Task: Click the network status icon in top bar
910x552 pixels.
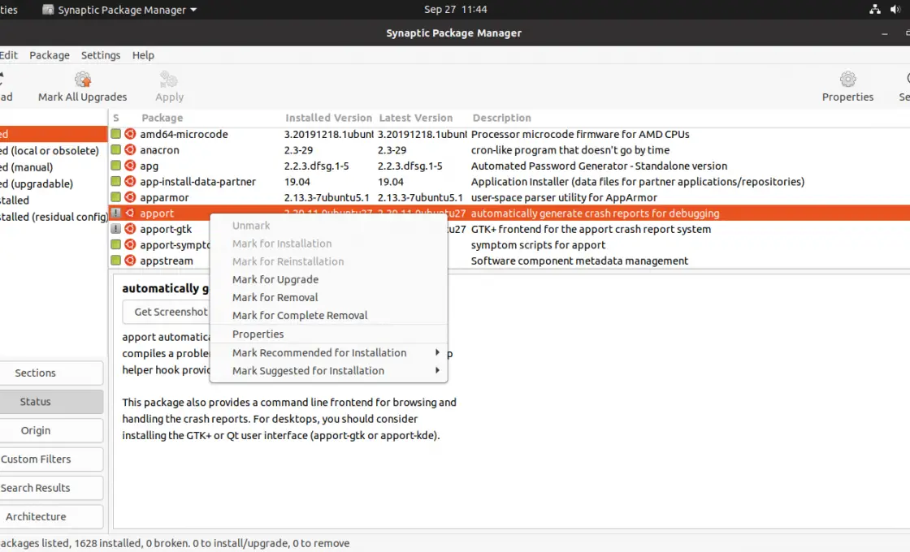Action: point(874,9)
